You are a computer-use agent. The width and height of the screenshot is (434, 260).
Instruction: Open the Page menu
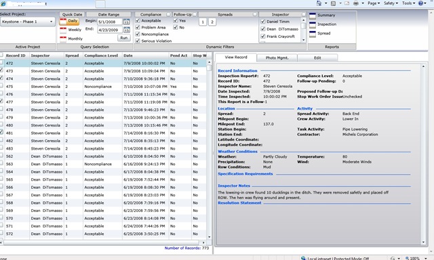pos(373,3)
